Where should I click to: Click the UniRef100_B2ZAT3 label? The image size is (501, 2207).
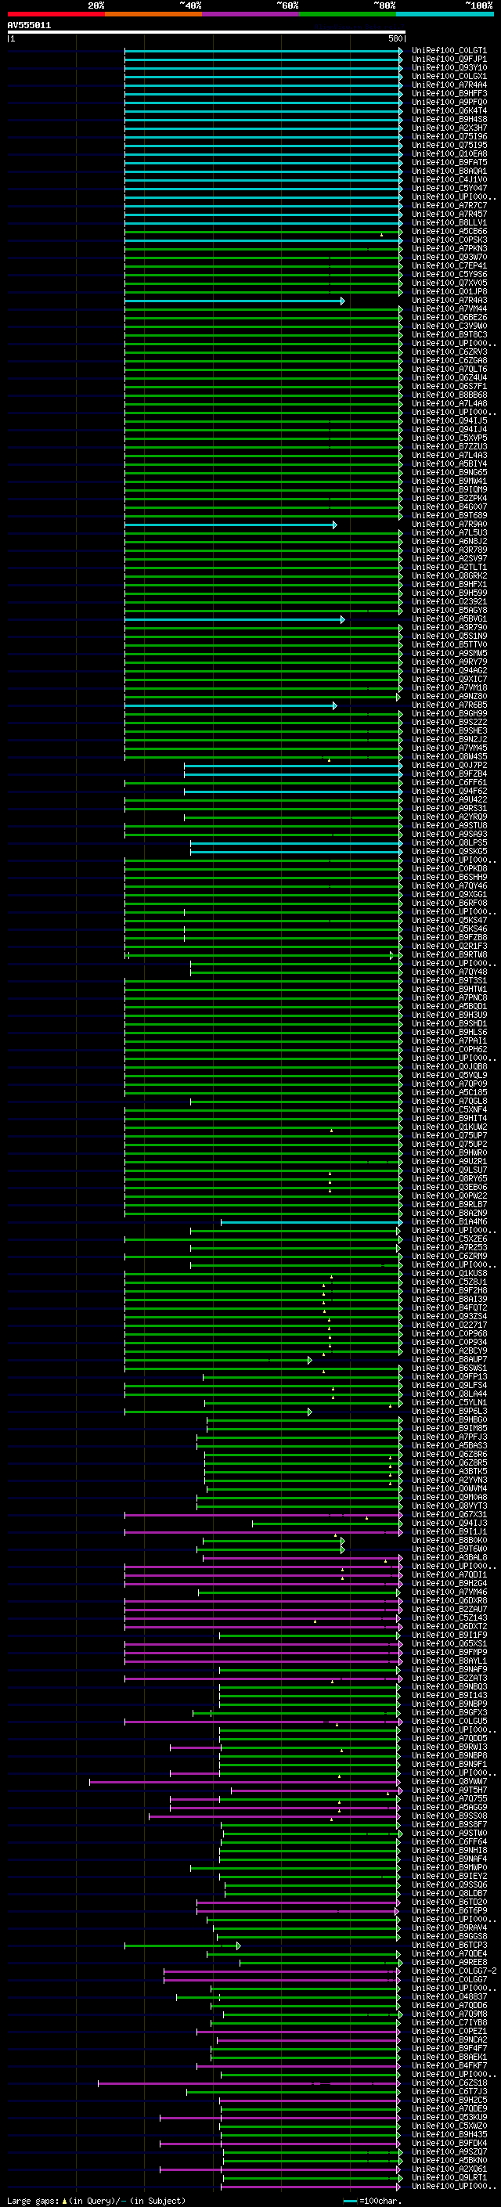449,1679
